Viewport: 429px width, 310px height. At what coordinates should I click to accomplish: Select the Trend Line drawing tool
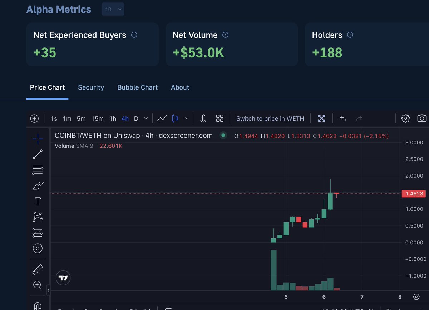click(38, 154)
